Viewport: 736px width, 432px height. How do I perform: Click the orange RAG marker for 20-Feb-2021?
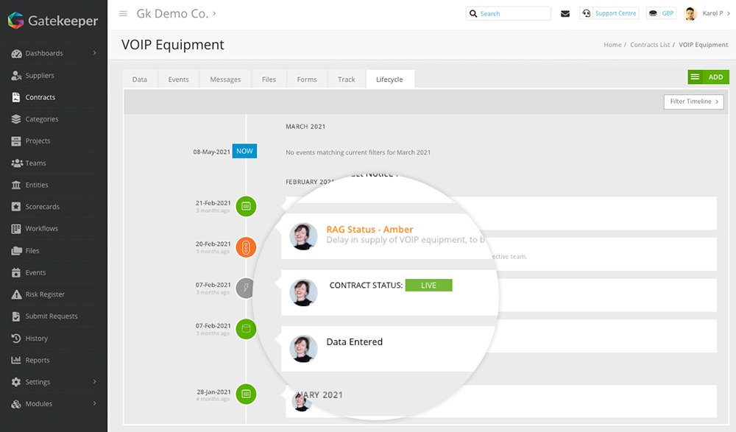[x=246, y=247]
